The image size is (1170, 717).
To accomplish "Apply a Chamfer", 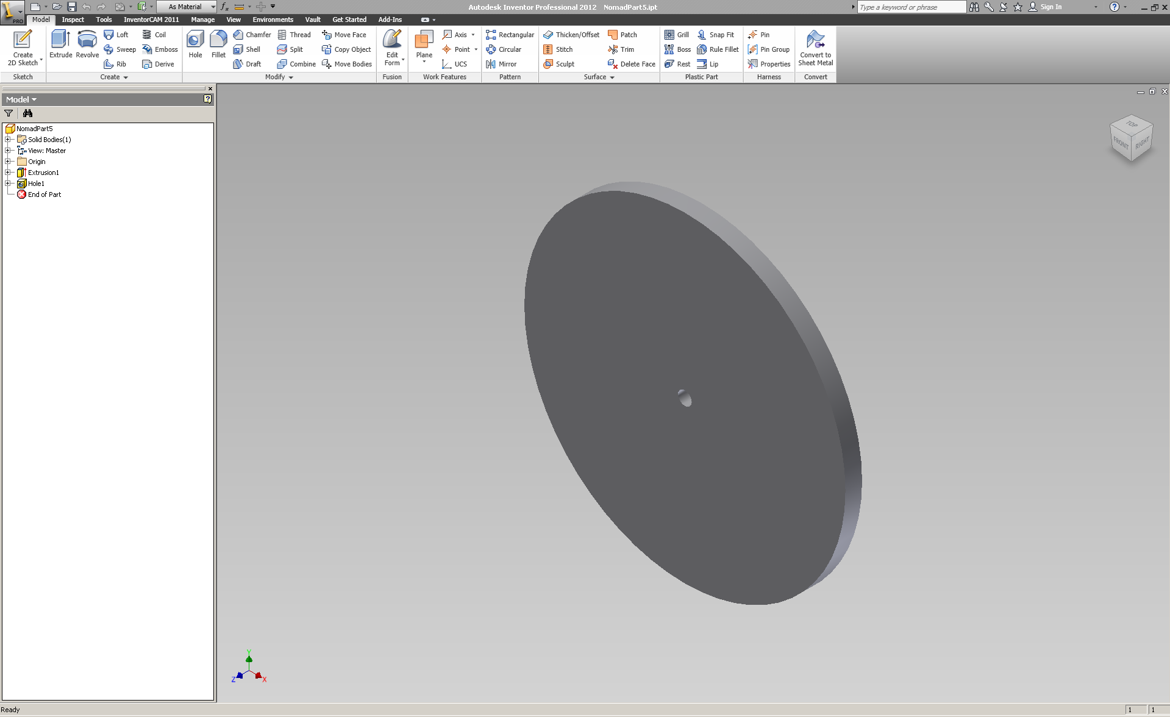I will (252, 35).
